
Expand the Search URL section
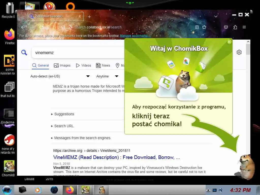tap(62, 126)
